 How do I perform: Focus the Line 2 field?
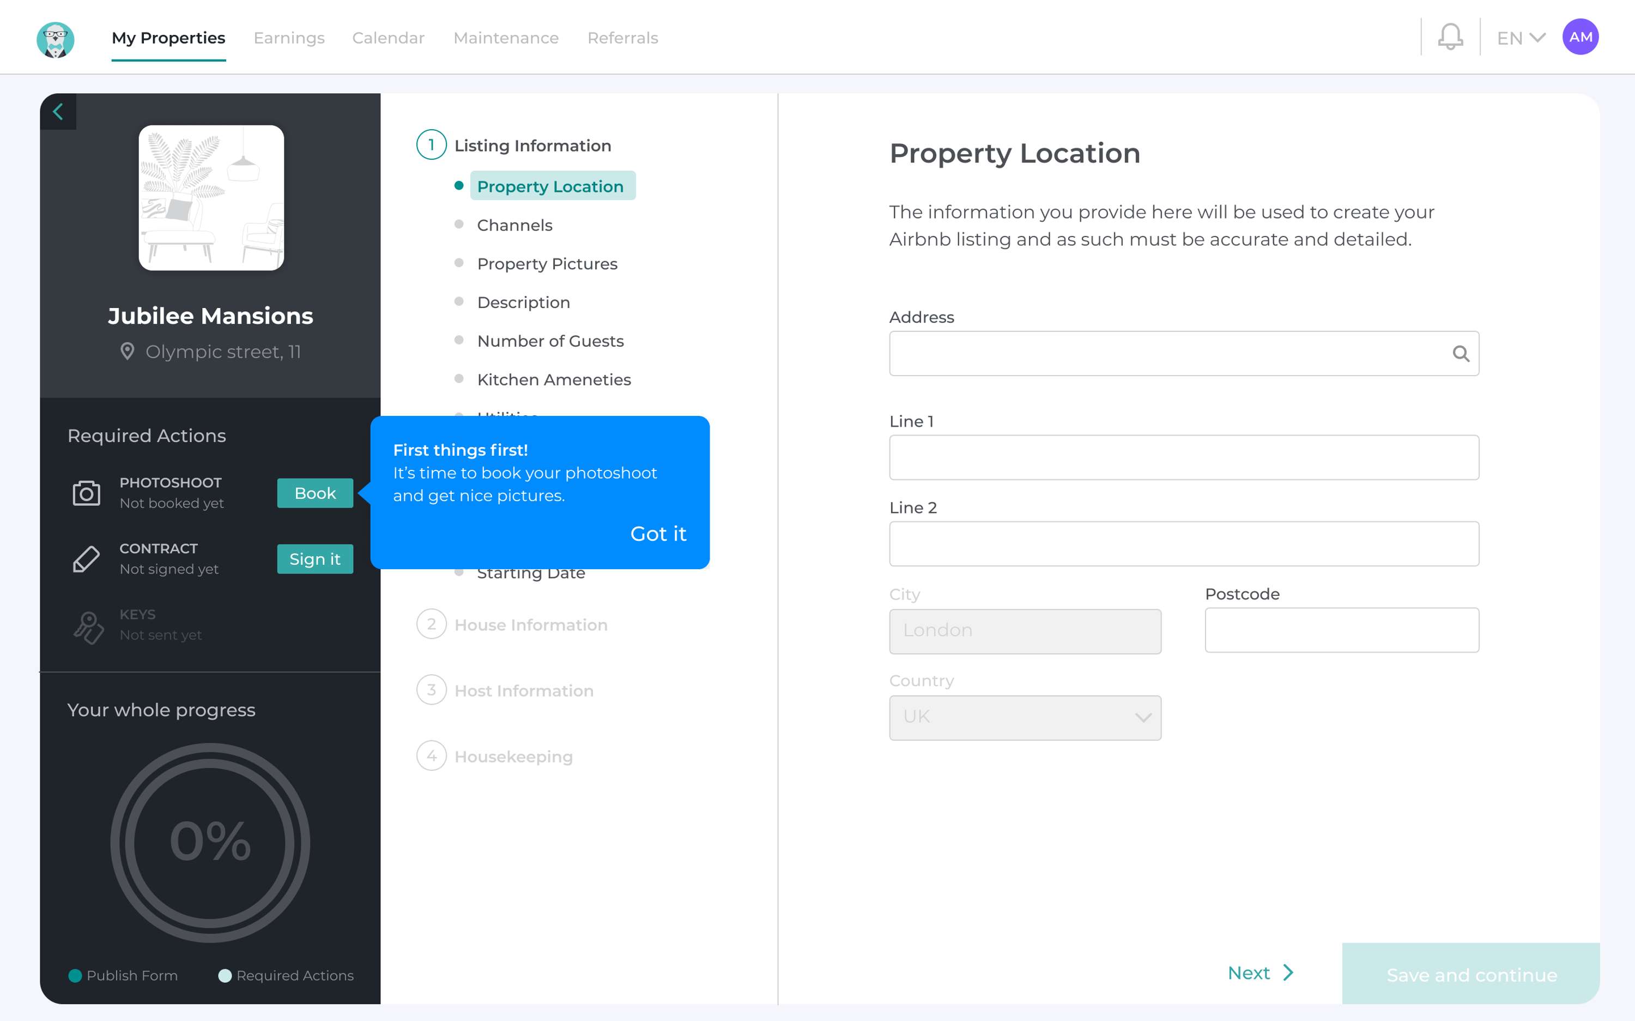[1184, 543]
